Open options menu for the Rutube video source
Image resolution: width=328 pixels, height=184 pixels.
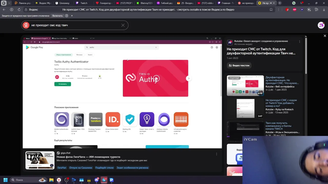(300, 42)
